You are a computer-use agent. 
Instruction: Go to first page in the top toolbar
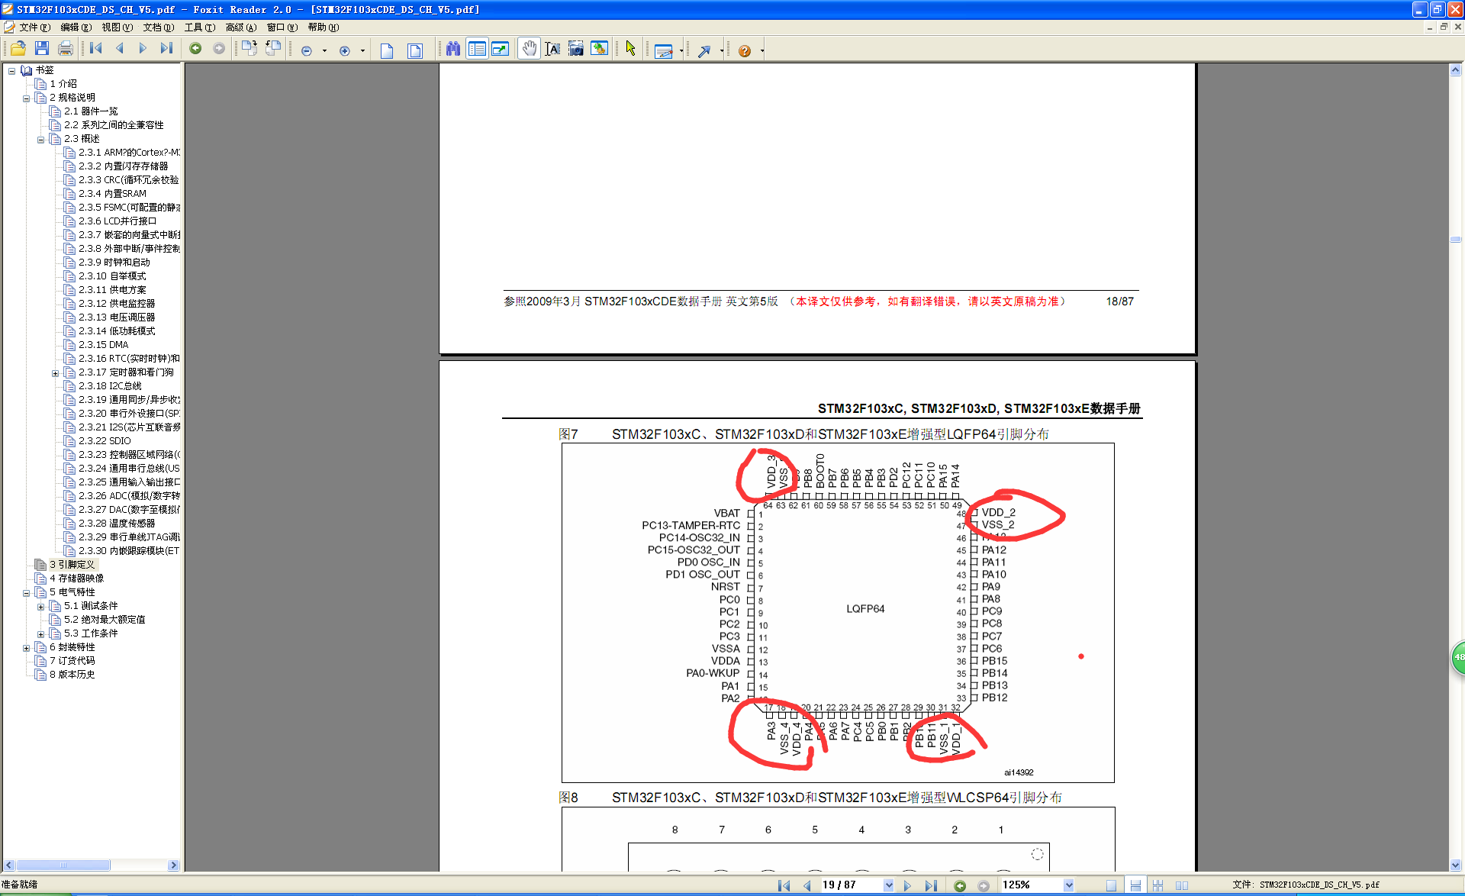coord(96,49)
